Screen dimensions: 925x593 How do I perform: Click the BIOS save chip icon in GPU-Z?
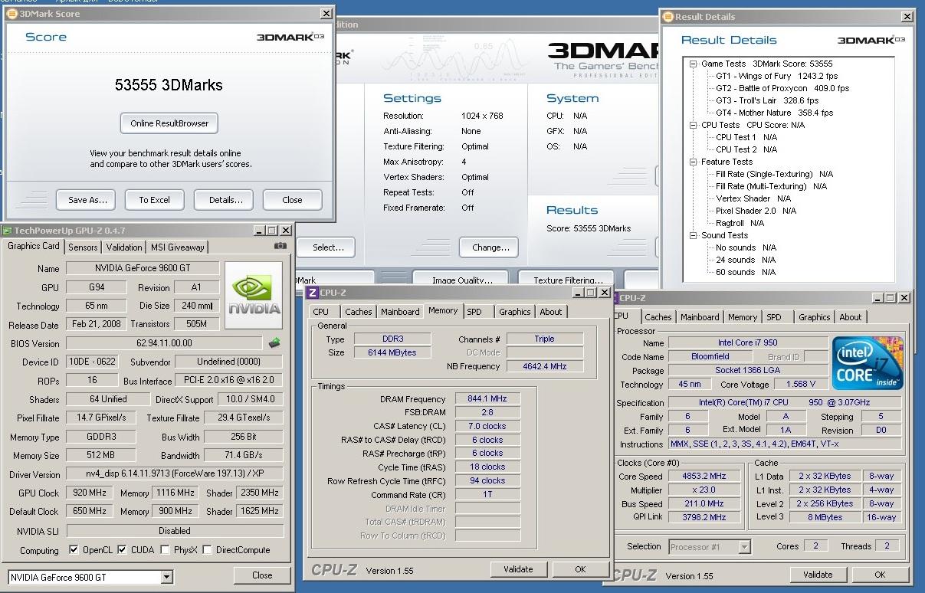(274, 343)
